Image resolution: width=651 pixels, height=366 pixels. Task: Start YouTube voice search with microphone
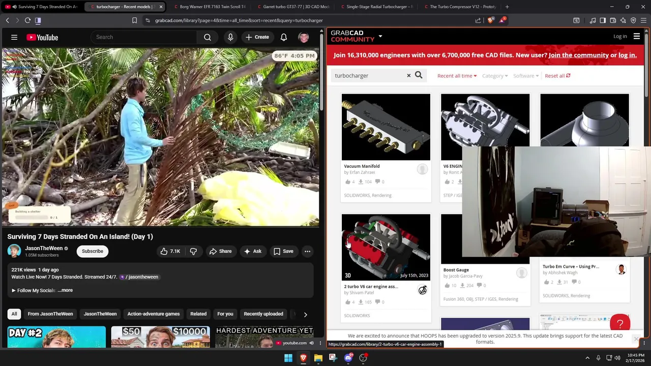coord(230,37)
